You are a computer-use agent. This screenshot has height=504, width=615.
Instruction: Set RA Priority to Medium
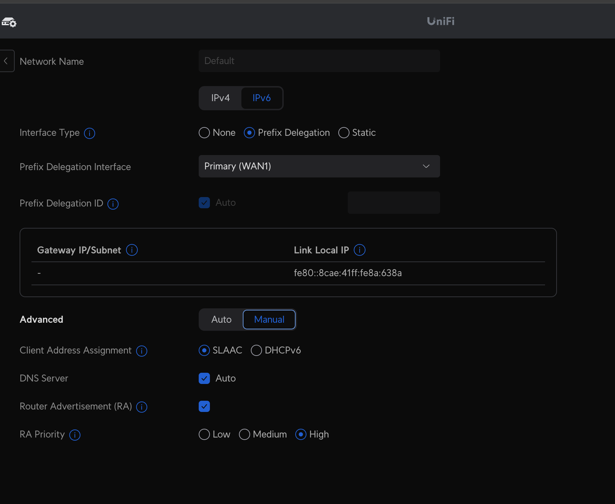pos(244,434)
